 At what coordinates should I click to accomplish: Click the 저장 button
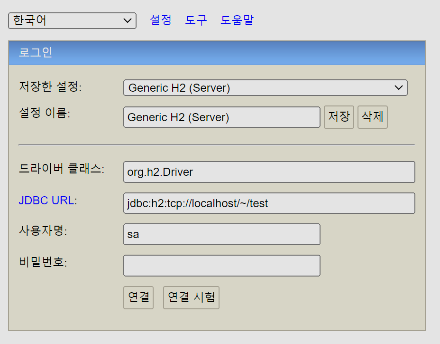339,117
